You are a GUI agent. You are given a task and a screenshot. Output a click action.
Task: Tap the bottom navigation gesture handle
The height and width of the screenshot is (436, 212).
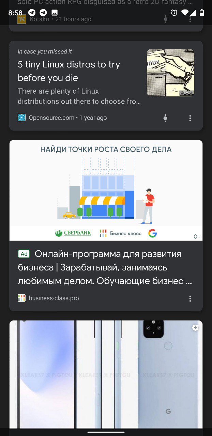(106, 432)
